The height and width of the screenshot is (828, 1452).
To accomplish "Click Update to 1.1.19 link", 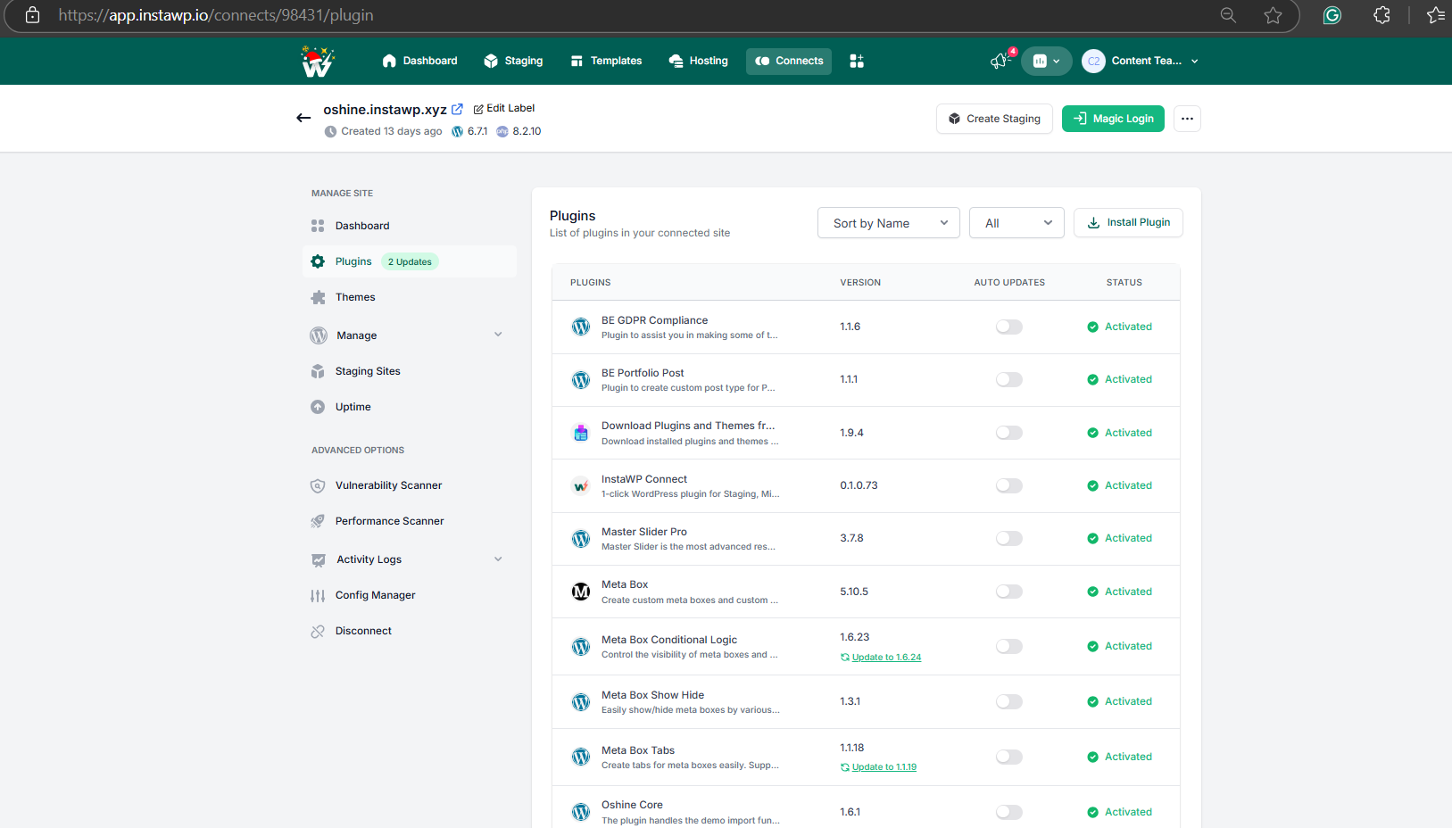I will (x=884, y=767).
